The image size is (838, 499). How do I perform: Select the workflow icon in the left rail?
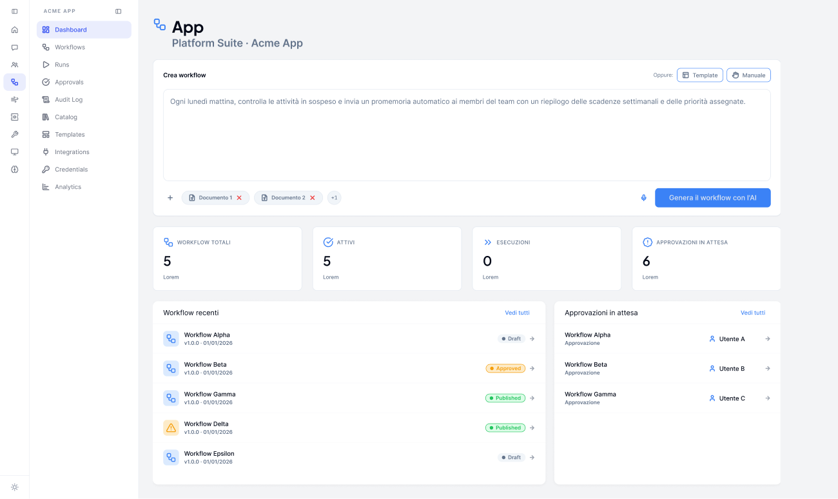[14, 82]
